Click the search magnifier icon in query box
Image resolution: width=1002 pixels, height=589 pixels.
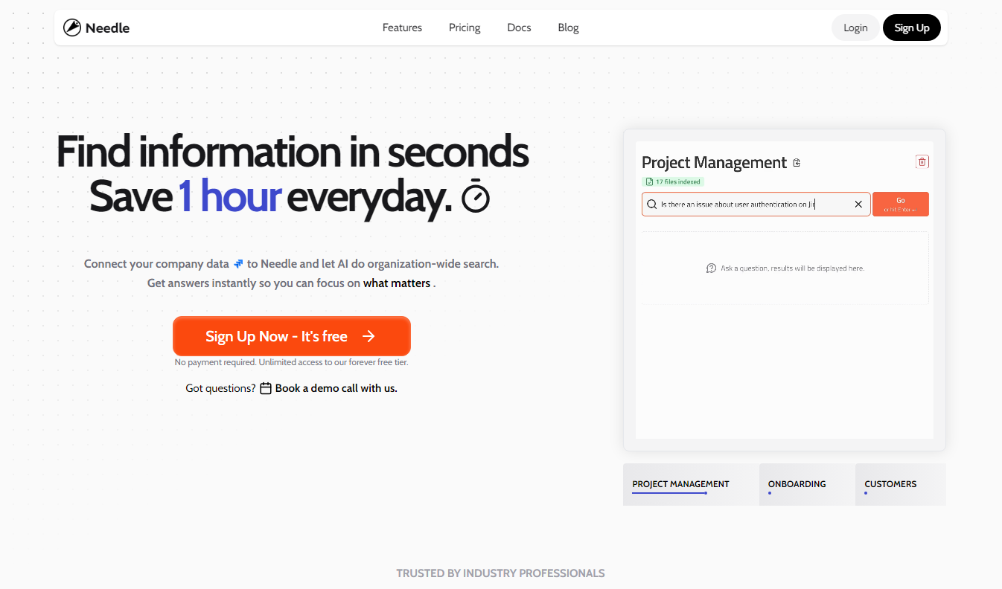(x=652, y=205)
